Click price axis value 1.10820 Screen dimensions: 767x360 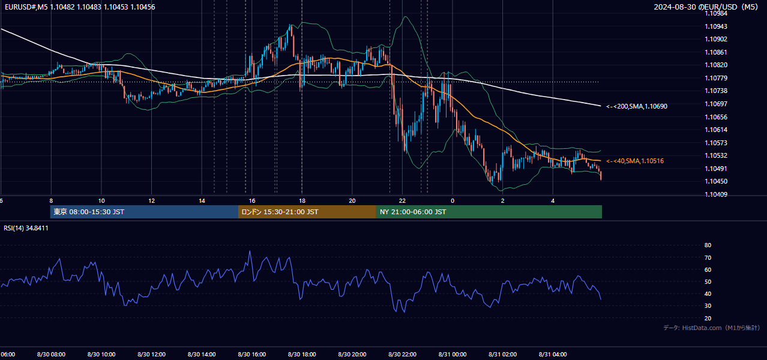tap(716, 65)
